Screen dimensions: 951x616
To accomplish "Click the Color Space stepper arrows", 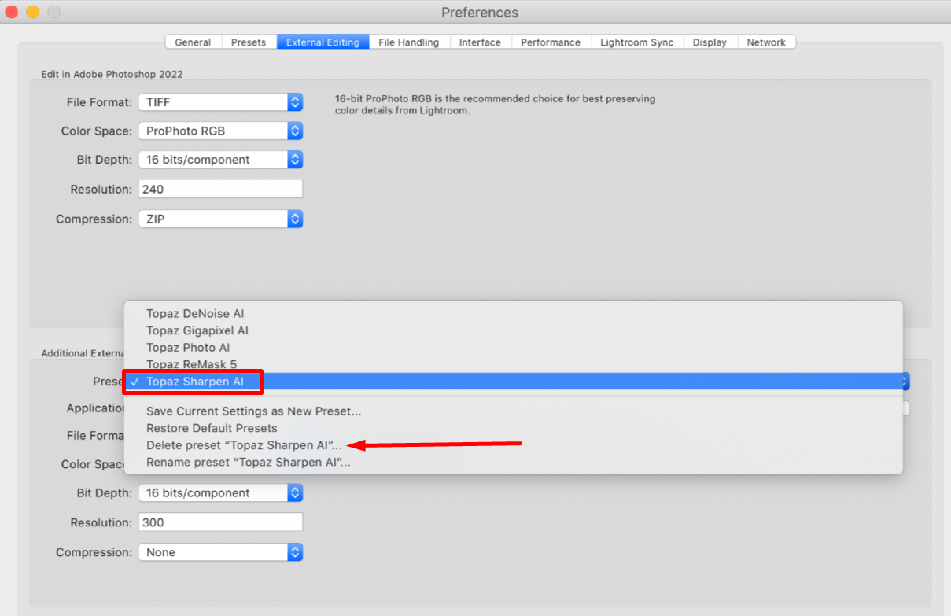I will tap(294, 131).
